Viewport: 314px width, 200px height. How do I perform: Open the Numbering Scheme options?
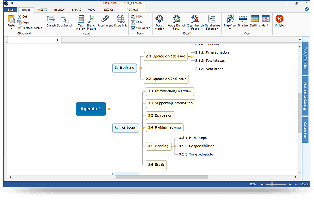click(212, 22)
